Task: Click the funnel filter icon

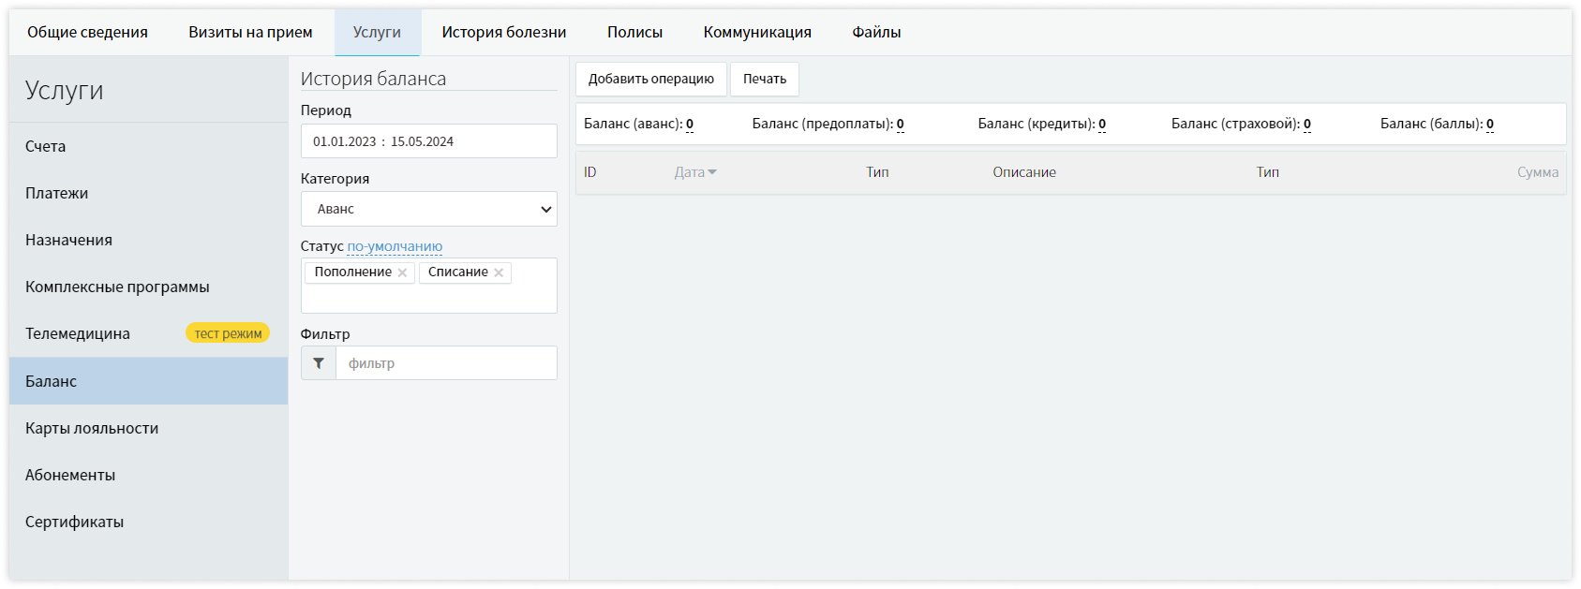Action: click(319, 363)
